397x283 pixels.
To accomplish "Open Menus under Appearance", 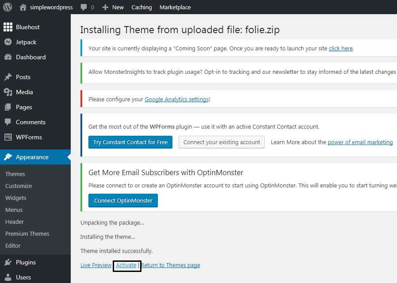I will pos(14,210).
